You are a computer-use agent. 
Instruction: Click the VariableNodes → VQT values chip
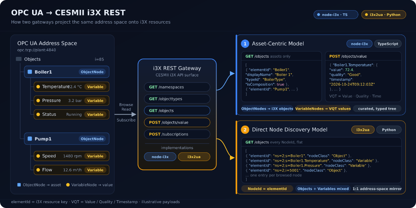(323, 108)
